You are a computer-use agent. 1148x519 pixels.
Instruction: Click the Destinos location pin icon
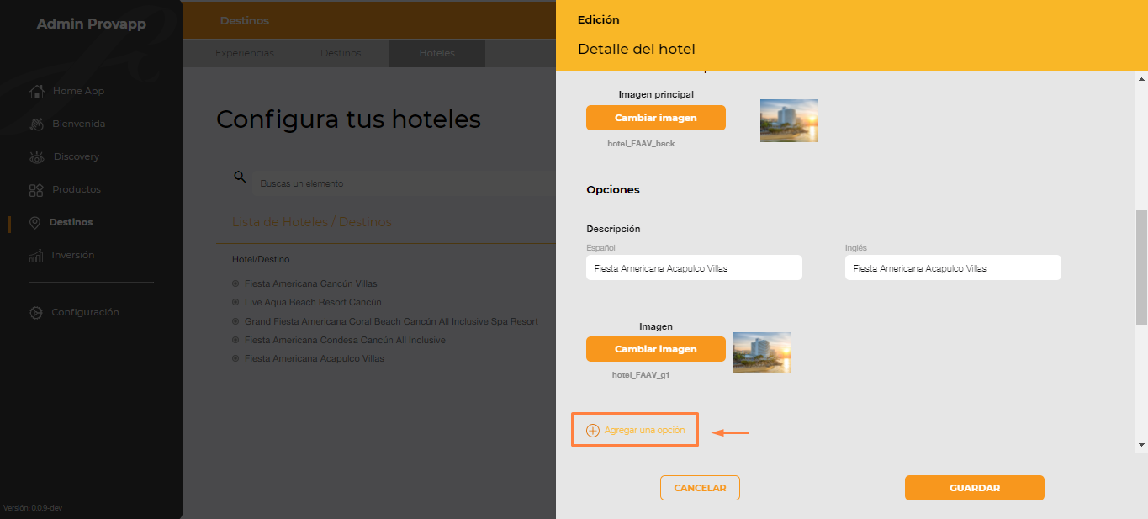point(34,223)
